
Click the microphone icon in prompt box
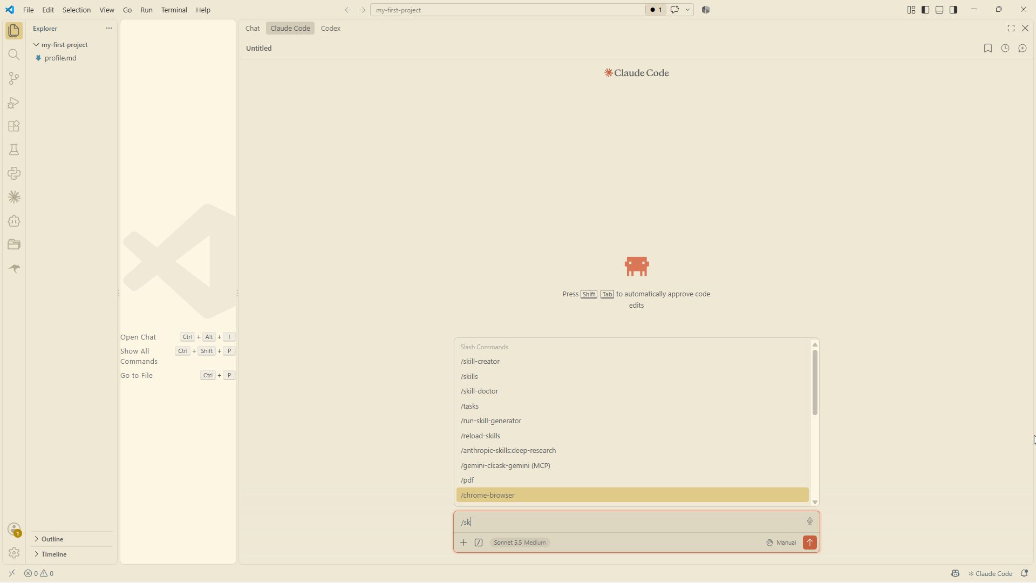pos(809,521)
